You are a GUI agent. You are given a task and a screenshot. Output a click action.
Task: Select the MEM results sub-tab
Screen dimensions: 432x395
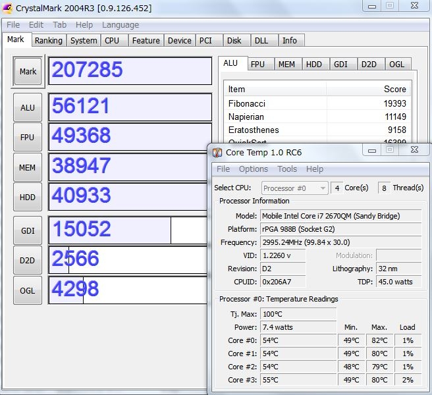(287, 64)
